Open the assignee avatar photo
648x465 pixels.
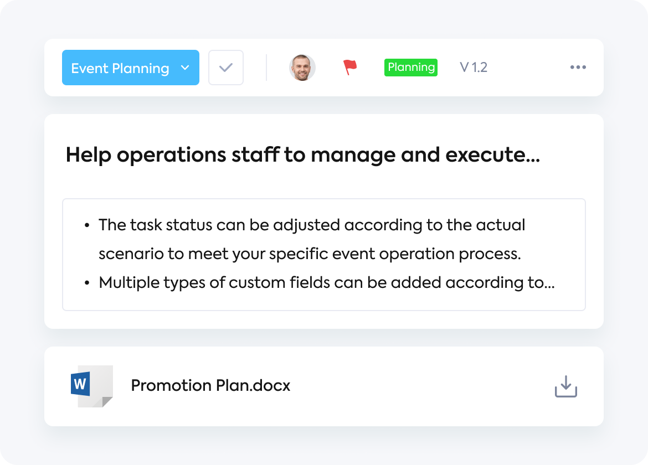pos(302,68)
